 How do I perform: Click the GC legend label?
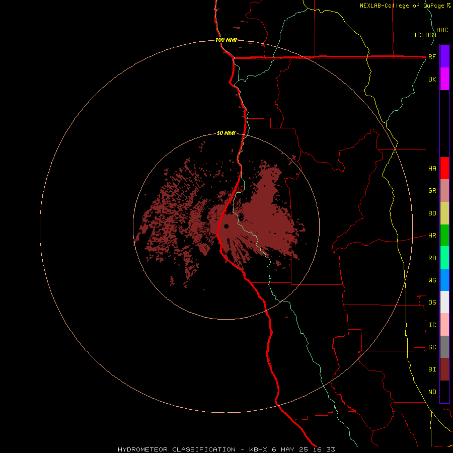432,347
